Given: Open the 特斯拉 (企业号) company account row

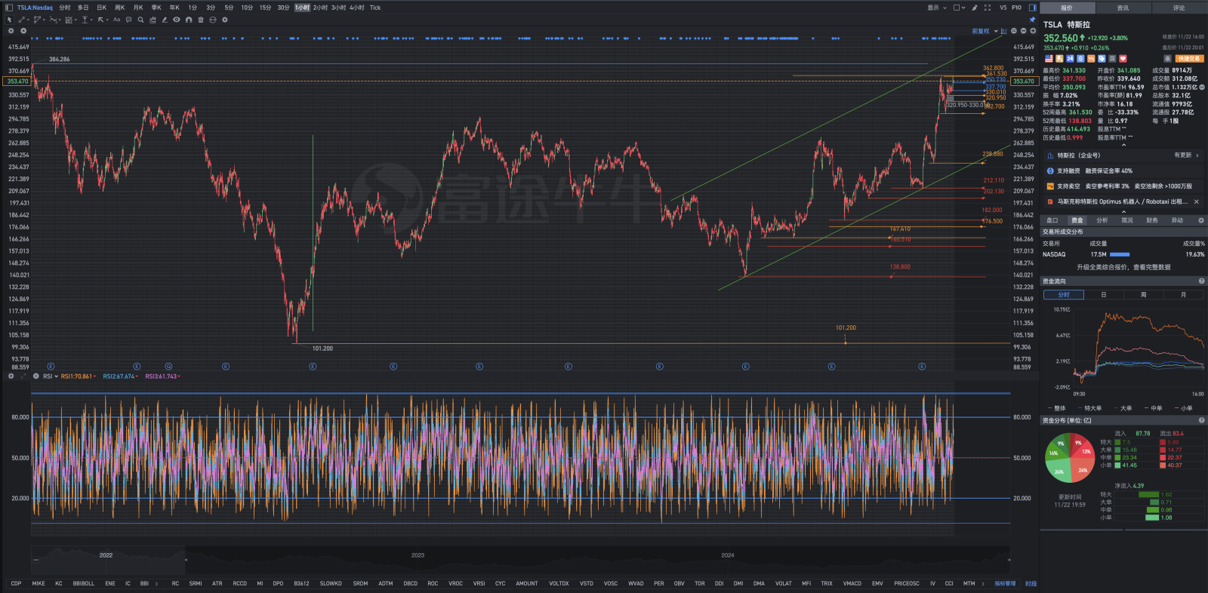Looking at the screenshot, I should (1123, 155).
